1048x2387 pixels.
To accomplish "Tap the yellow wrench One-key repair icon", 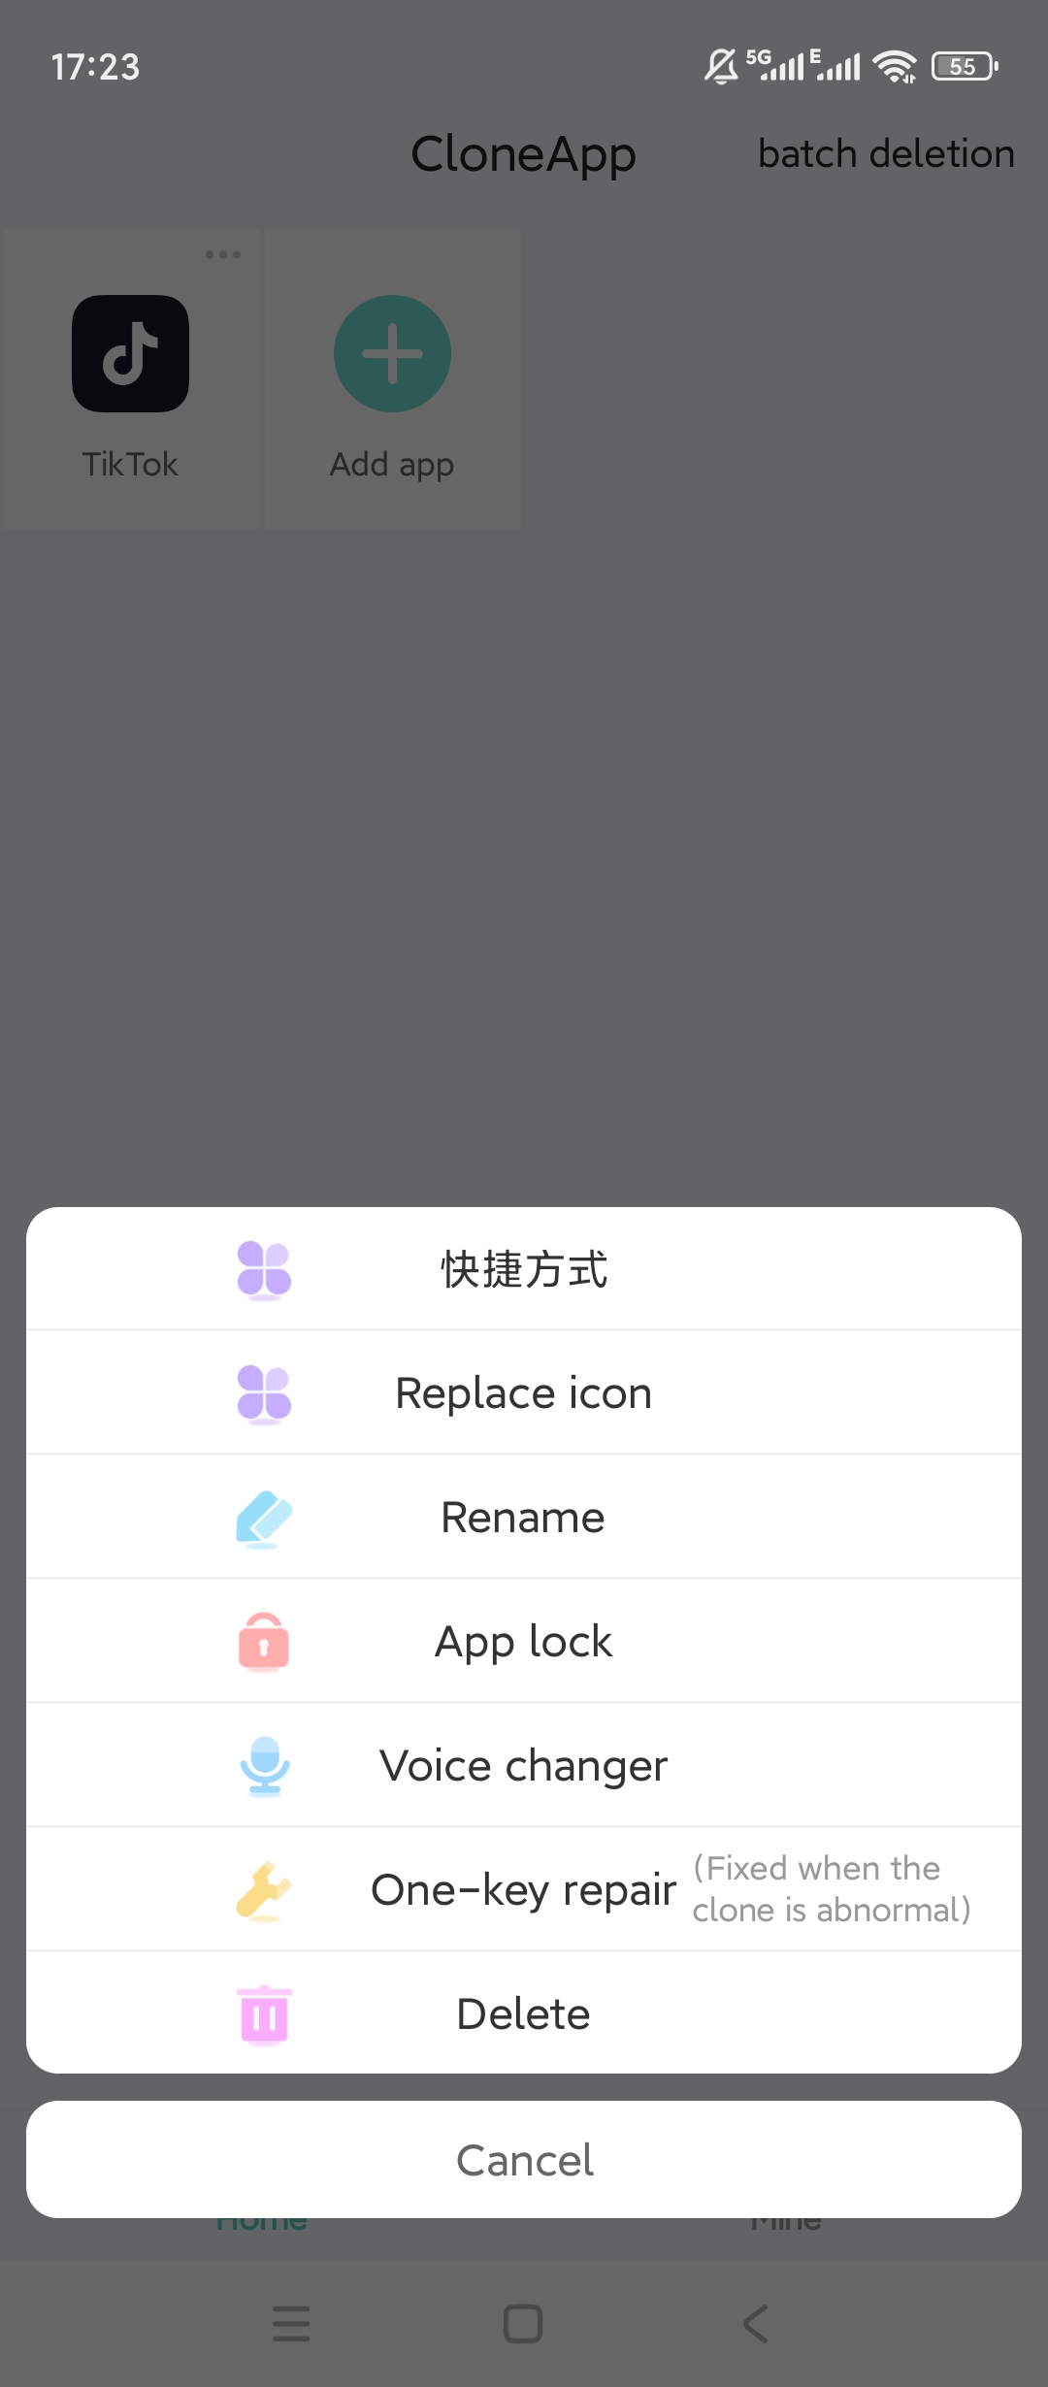I will [x=264, y=1890].
